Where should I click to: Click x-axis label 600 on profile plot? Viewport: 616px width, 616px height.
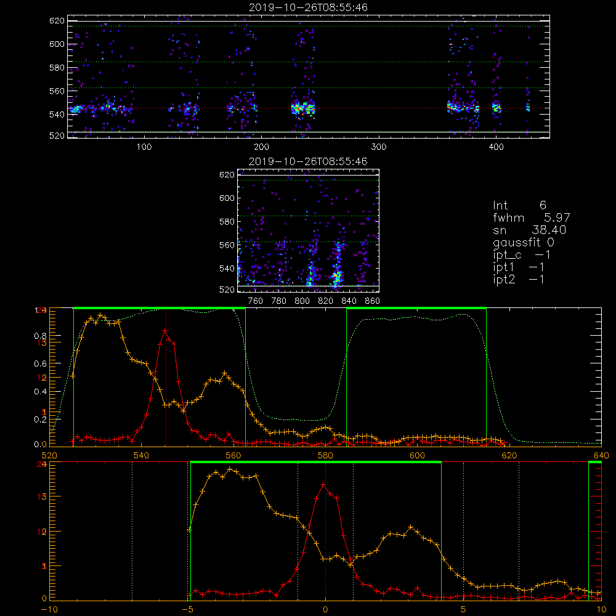[417, 455]
